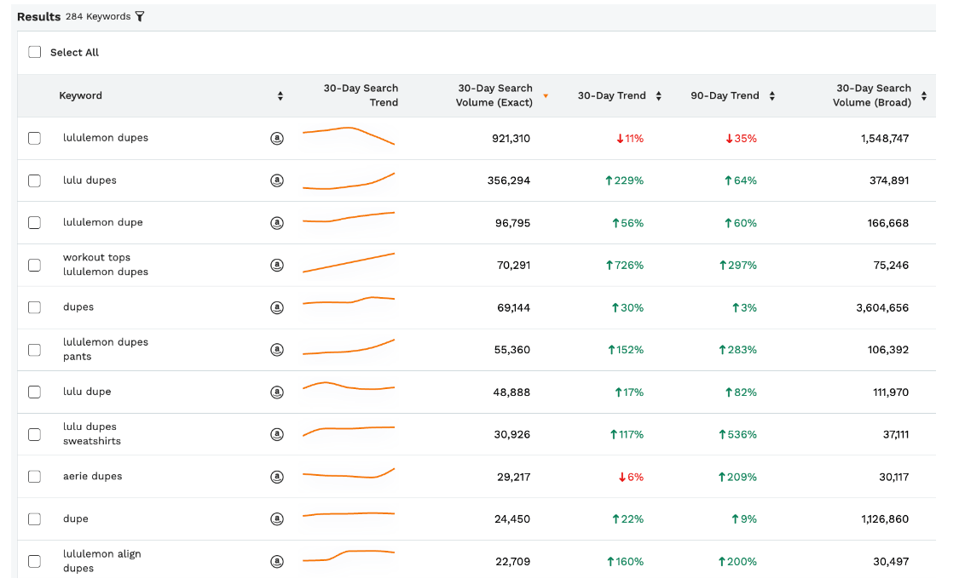Click broad volume value 1,126,860
This screenshot has width=965, height=584.
(884, 518)
